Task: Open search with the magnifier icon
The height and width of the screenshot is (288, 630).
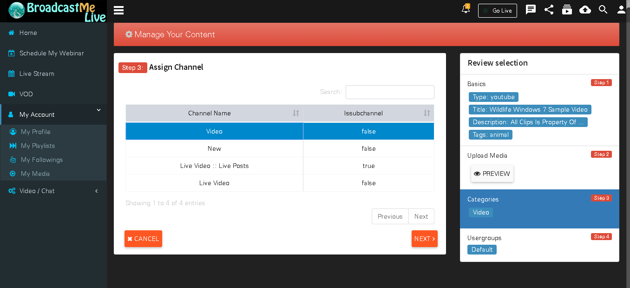Action: [603, 9]
